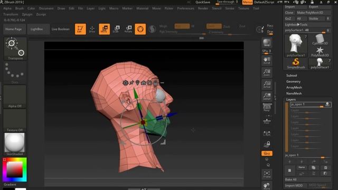Click the greyed Sculptris Pro icon

(x=152, y=29)
